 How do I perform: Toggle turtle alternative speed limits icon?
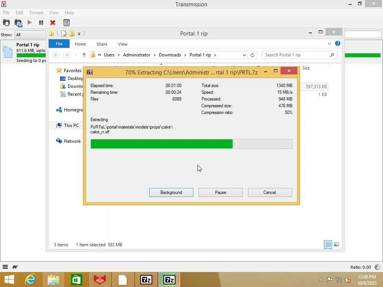click(15, 267)
